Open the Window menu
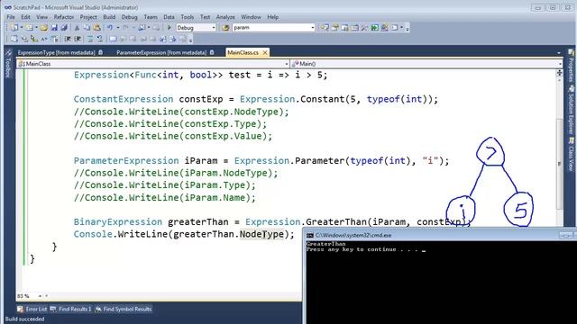 tap(251, 17)
